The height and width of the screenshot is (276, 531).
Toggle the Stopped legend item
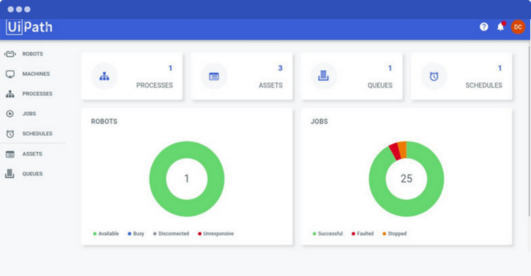pos(395,234)
